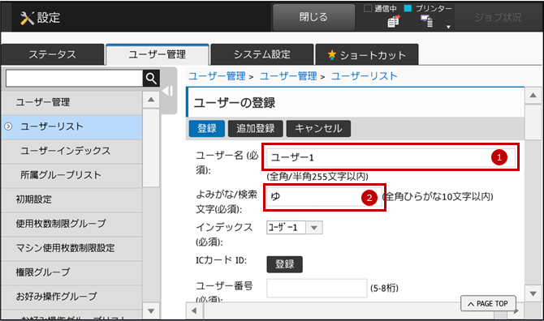
Task: Click the ICカード ID 登録 button
Action: click(284, 264)
